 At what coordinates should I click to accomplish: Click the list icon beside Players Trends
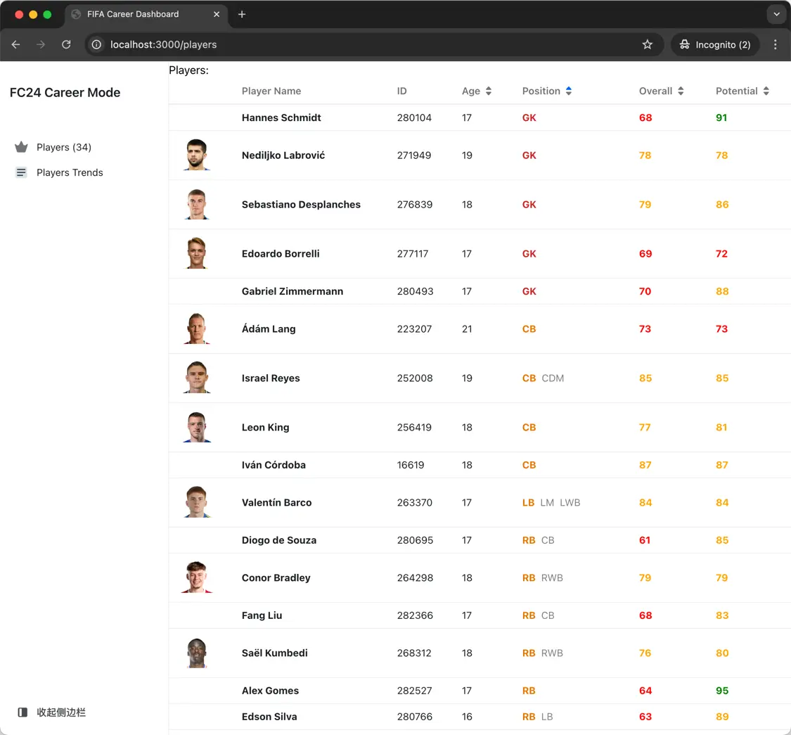(21, 172)
